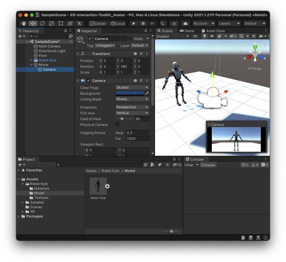Click the Pause button
The width and height of the screenshot is (286, 262).
tap(143, 23)
